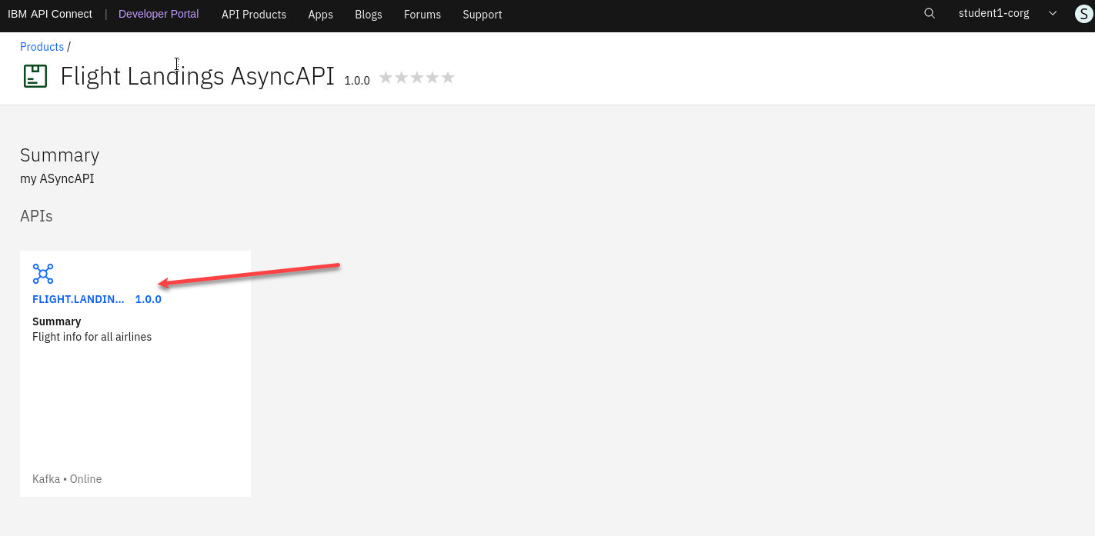Click the 1.0.0 version link in API card
Image resolution: width=1095 pixels, height=536 pixels.
pyautogui.click(x=149, y=299)
